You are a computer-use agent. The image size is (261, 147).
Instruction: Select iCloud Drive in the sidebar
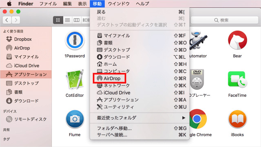(x=26, y=66)
